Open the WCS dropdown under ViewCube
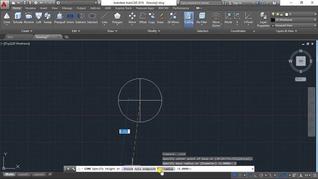The width and height of the screenshot is (318, 179). click(x=300, y=79)
